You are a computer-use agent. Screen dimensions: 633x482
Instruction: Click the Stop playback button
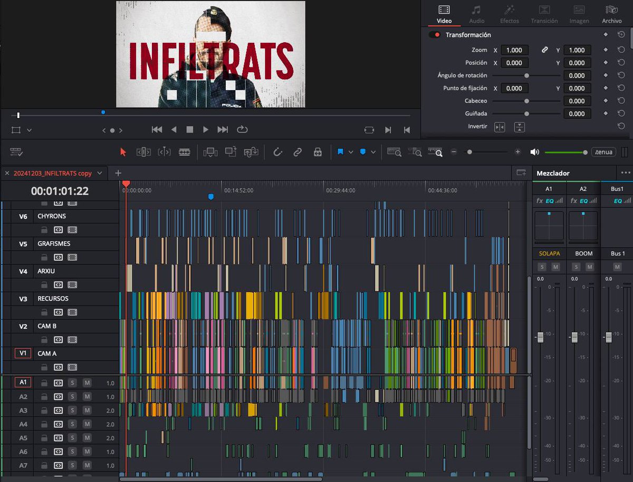(190, 130)
